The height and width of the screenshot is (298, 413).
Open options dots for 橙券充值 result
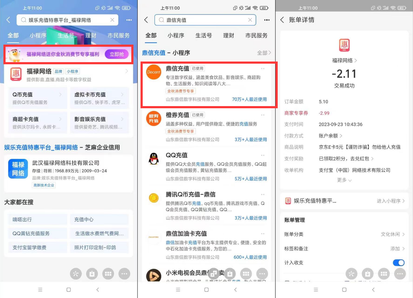tap(263, 115)
